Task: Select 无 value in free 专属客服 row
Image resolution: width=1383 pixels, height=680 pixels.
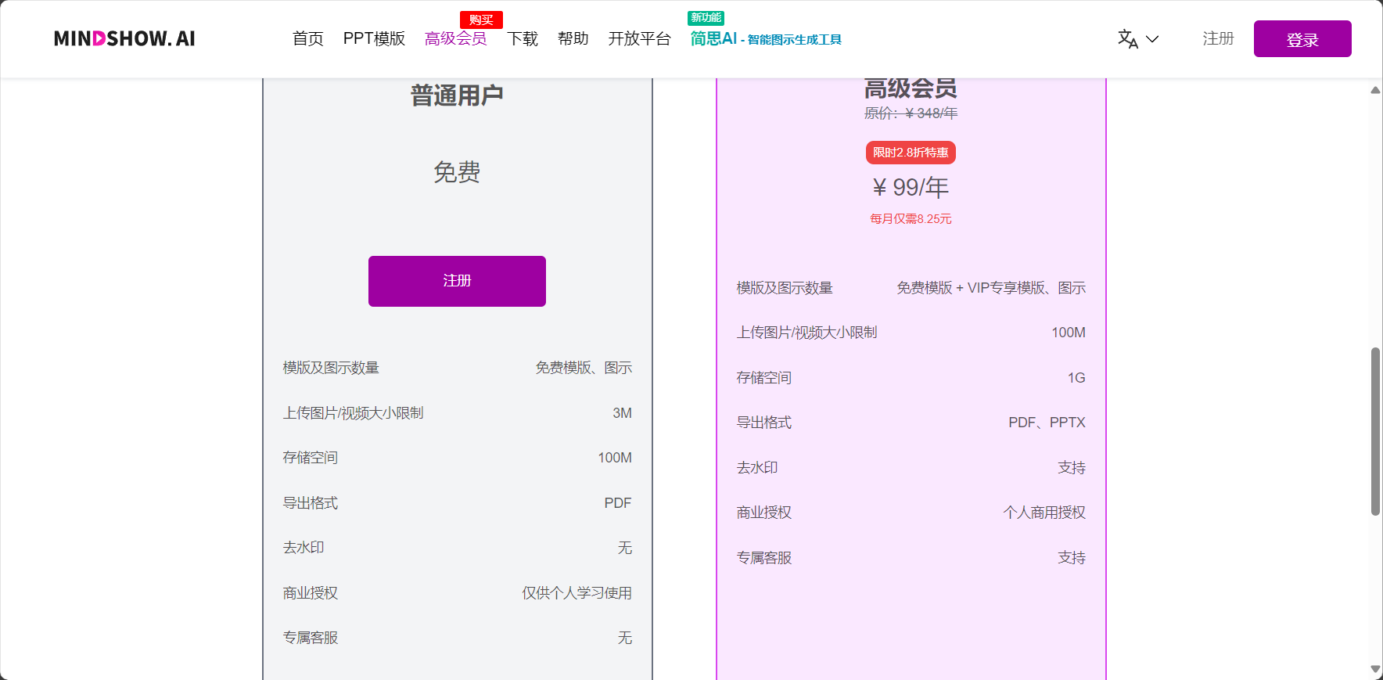Action: point(624,638)
